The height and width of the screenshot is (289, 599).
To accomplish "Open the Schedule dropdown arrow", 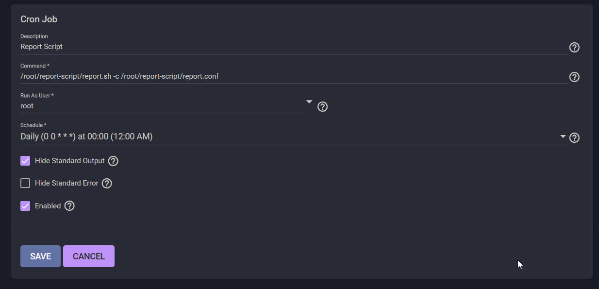I will 563,136.
